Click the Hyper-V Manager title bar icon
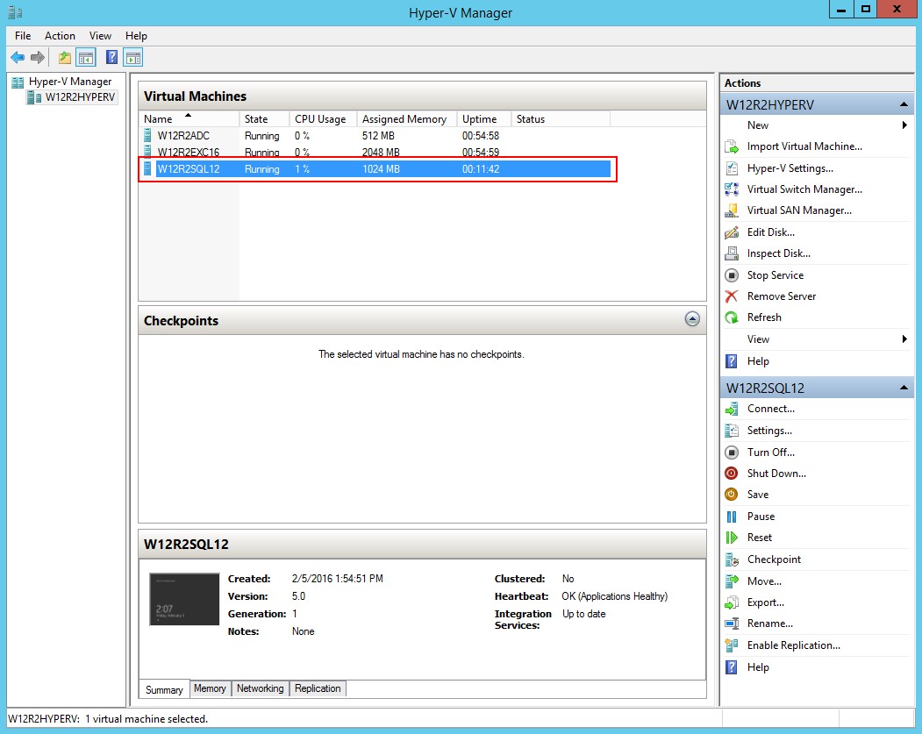The width and height of the screenshot is (922, 734). (x=15, y=11)
